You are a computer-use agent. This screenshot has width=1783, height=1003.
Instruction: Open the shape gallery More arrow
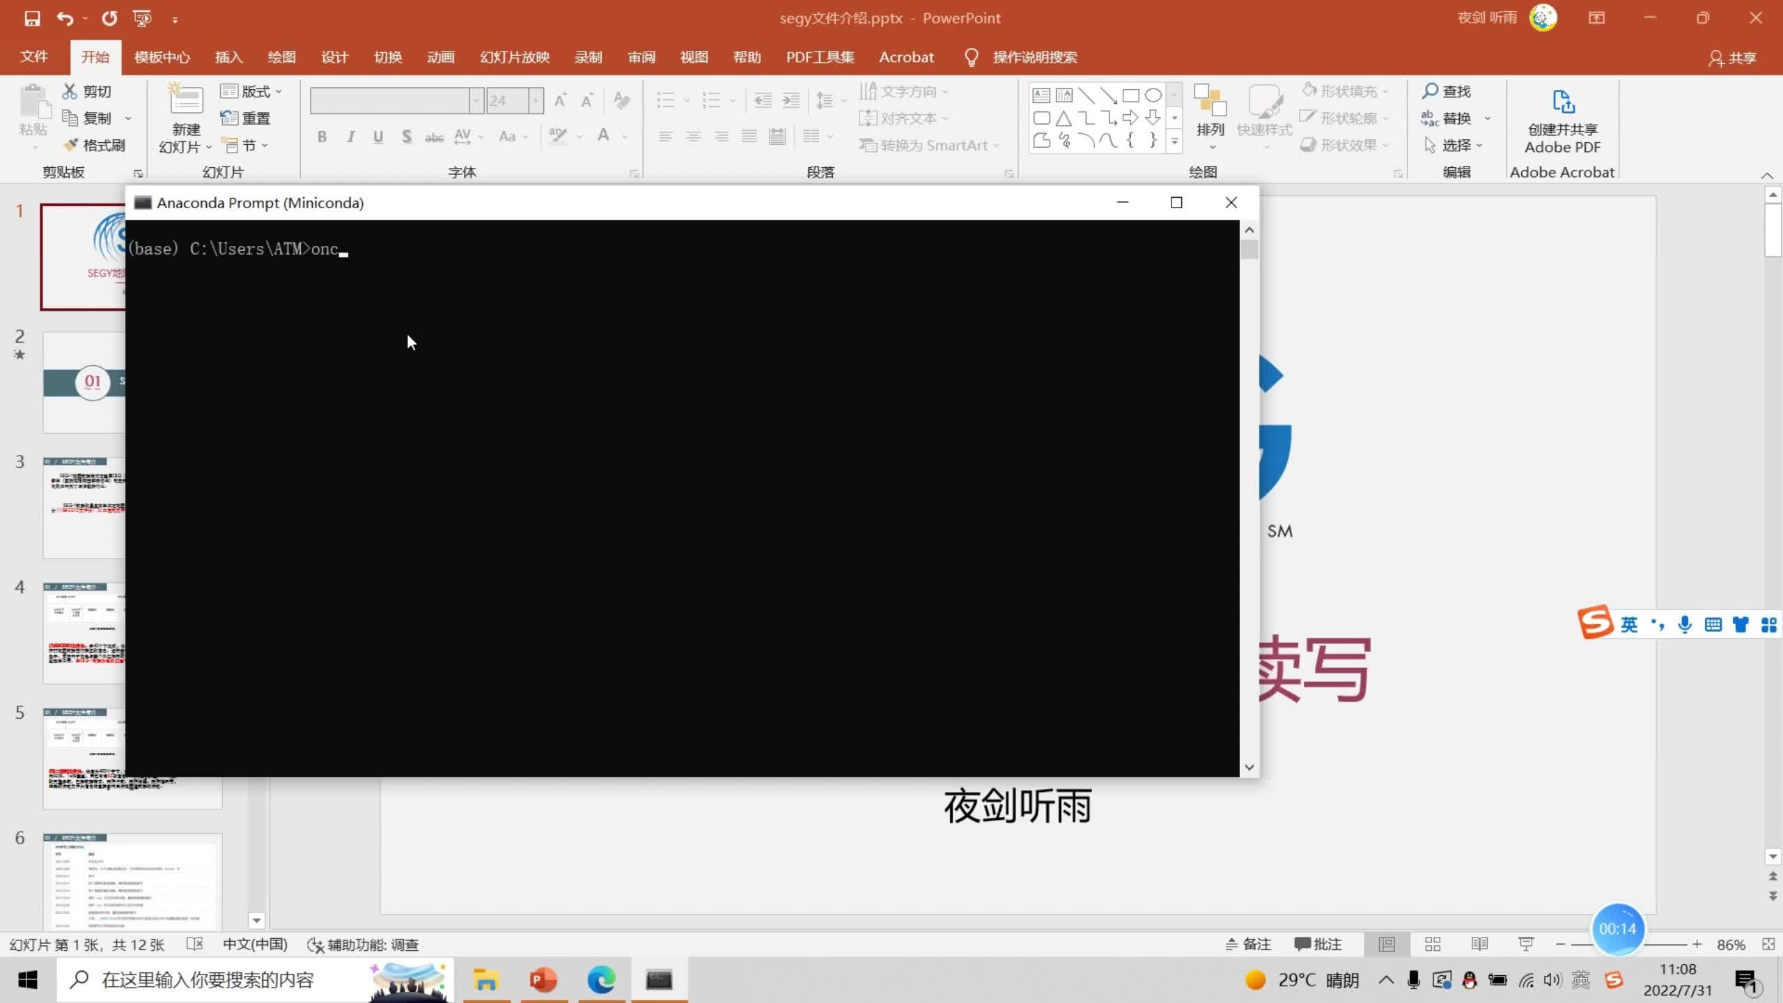[x=1174, y=141]
